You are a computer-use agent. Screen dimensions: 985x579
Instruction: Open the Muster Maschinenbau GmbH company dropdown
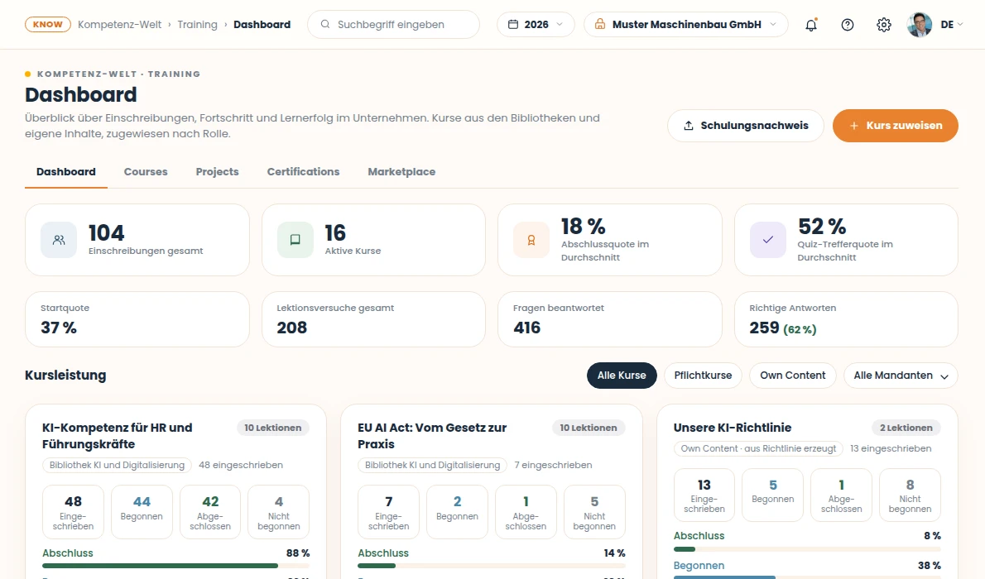click(x=686, y=25)
